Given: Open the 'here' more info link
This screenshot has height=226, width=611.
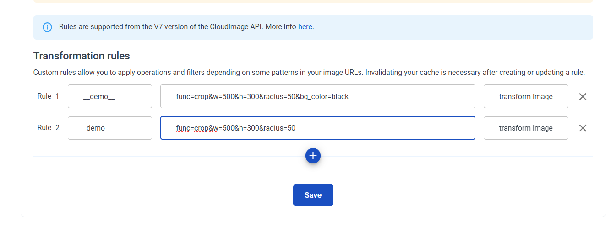Looking at the screenshot, I should 305,26.
